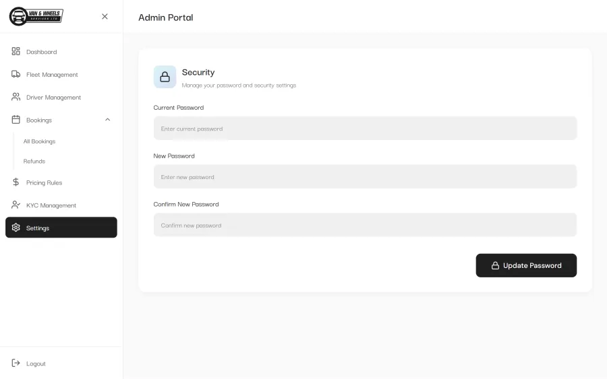Image resolution: width=607 pixels, height=379 pixels.
Task: Select the Bookings menu label
Action: pyautogui.click(x=39, y=120)
